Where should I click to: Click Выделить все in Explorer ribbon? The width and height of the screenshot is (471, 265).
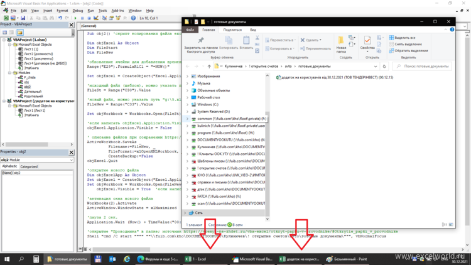(403, 38)
